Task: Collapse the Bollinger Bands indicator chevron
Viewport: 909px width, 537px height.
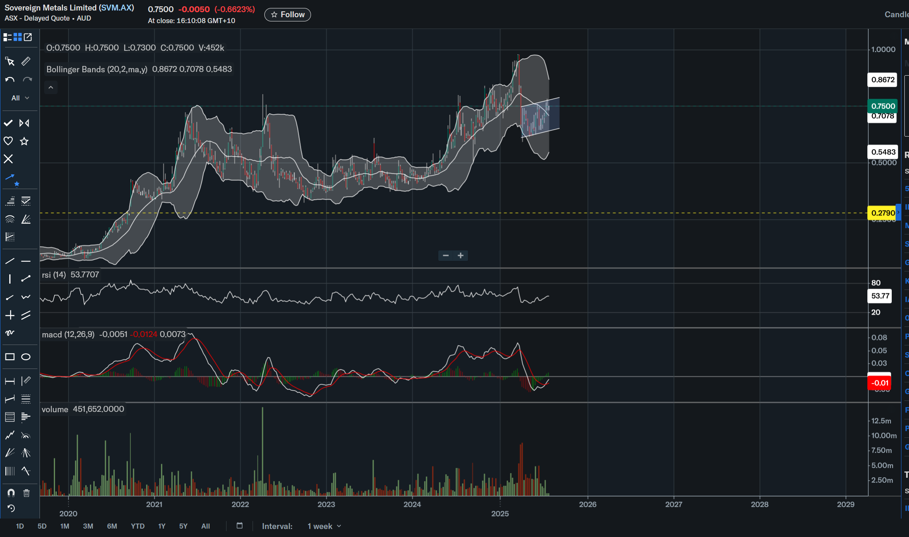Action: coord(51,87)
